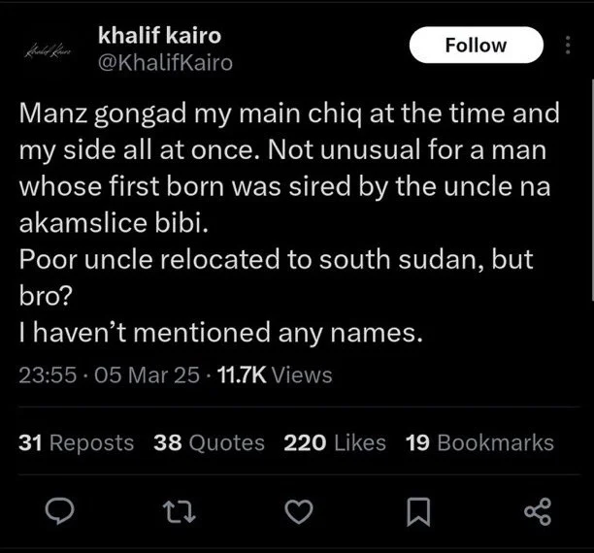594x553 pixels.
Task: View the 31 Reposts list
Action: coord(76,442)
